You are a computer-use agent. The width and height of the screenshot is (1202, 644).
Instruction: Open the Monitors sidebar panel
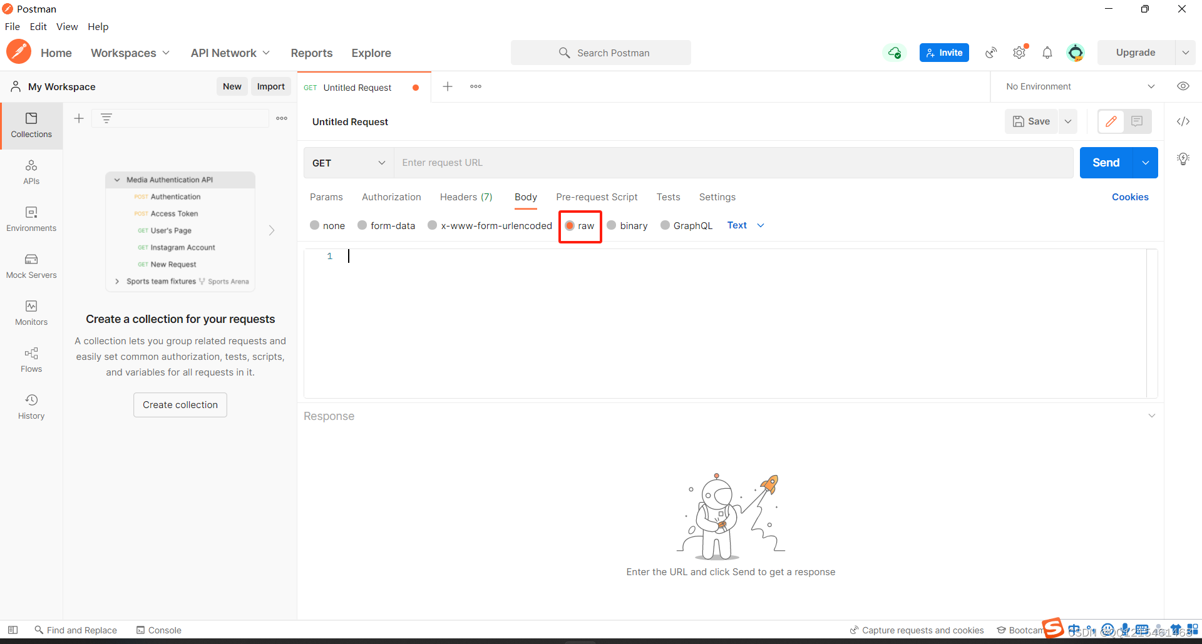coord(31,314)
